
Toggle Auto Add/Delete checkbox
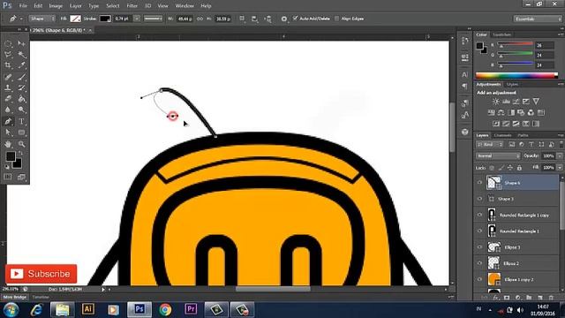[296, 19]
